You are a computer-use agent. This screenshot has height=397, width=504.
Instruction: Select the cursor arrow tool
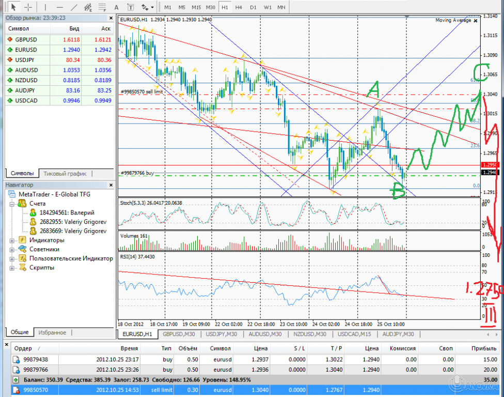(x=14, y=7)
